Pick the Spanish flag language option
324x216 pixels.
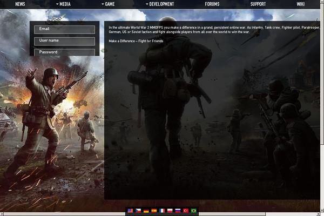coord(154,211)
